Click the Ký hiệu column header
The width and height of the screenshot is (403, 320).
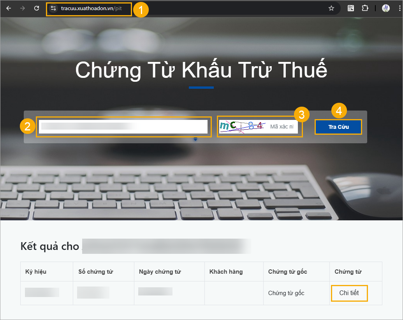point(36,272)
